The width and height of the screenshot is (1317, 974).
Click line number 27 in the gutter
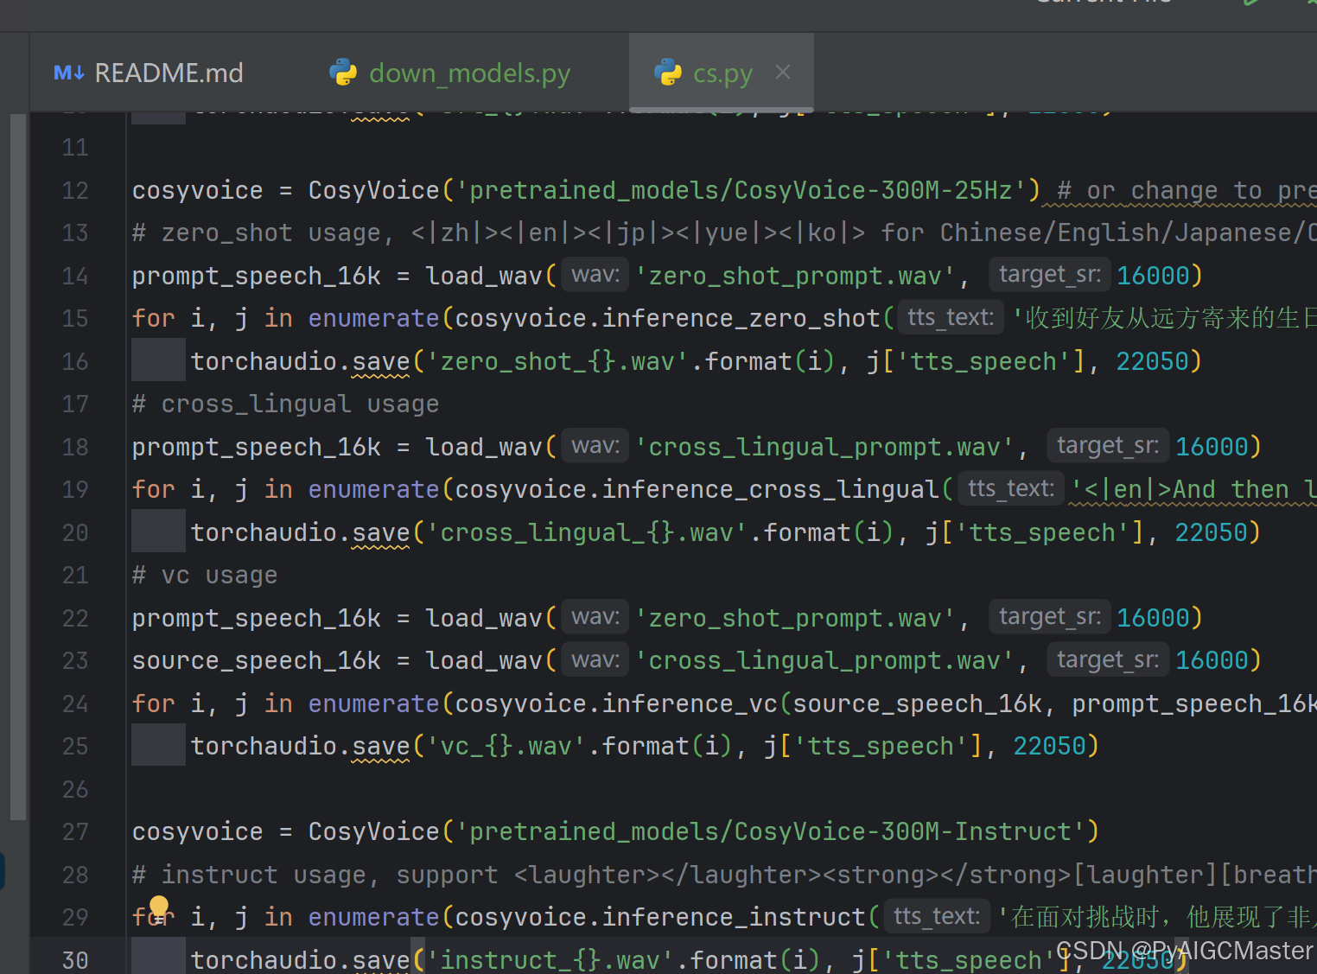coord(75,831)
